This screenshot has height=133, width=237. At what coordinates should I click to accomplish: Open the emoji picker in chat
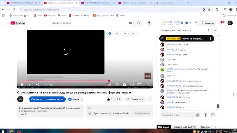pyautogui.click(x=198, y=115)
